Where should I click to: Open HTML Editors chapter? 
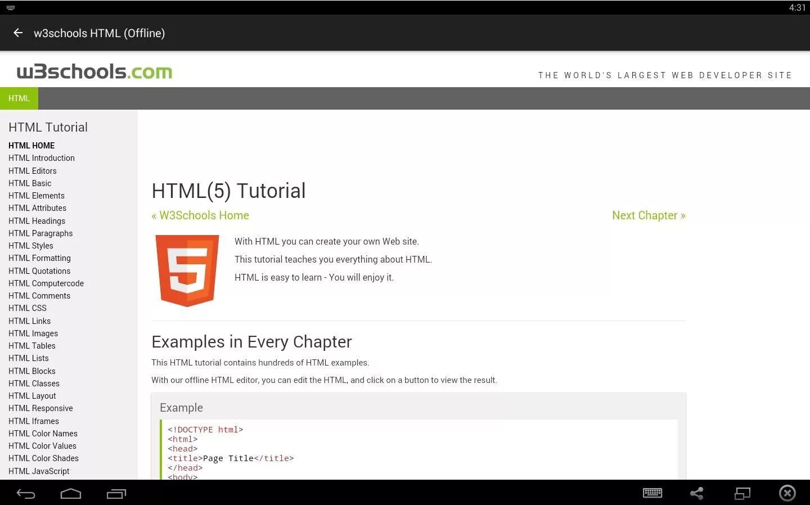pos(33,171)
